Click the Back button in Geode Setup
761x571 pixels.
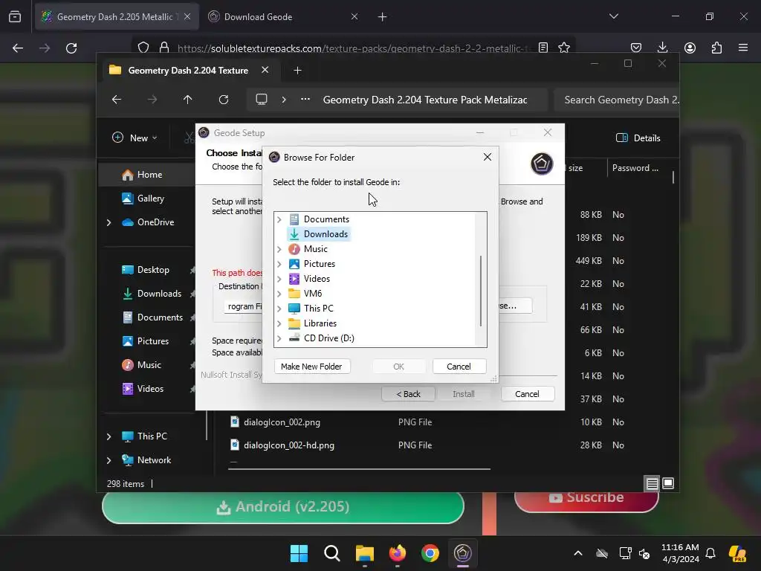[408, 394]
